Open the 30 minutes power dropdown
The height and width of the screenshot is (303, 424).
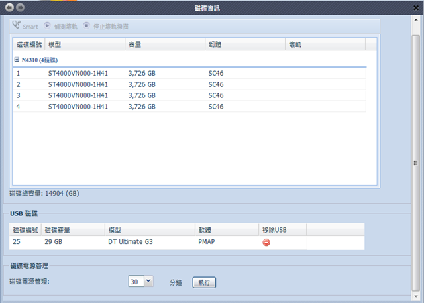[148, 281]
